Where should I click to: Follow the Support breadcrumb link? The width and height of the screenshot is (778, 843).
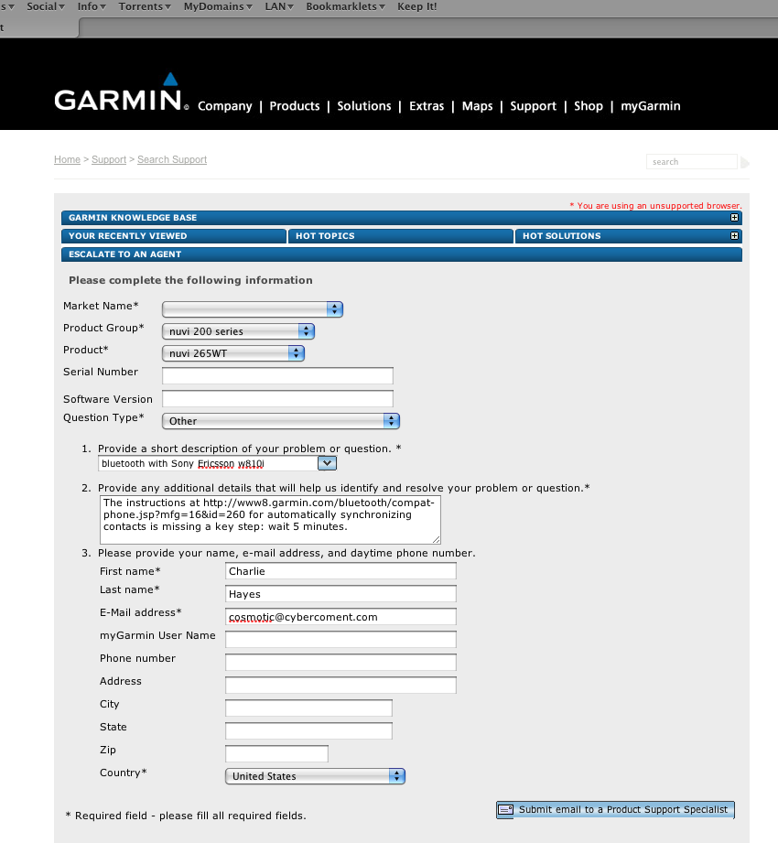click(x=109, y=159)
